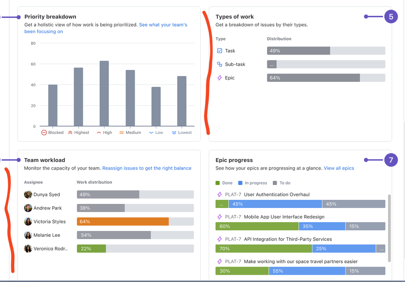Click the Highest priority double-chevron icon
The image size is (405, 282).
point(70,132)
